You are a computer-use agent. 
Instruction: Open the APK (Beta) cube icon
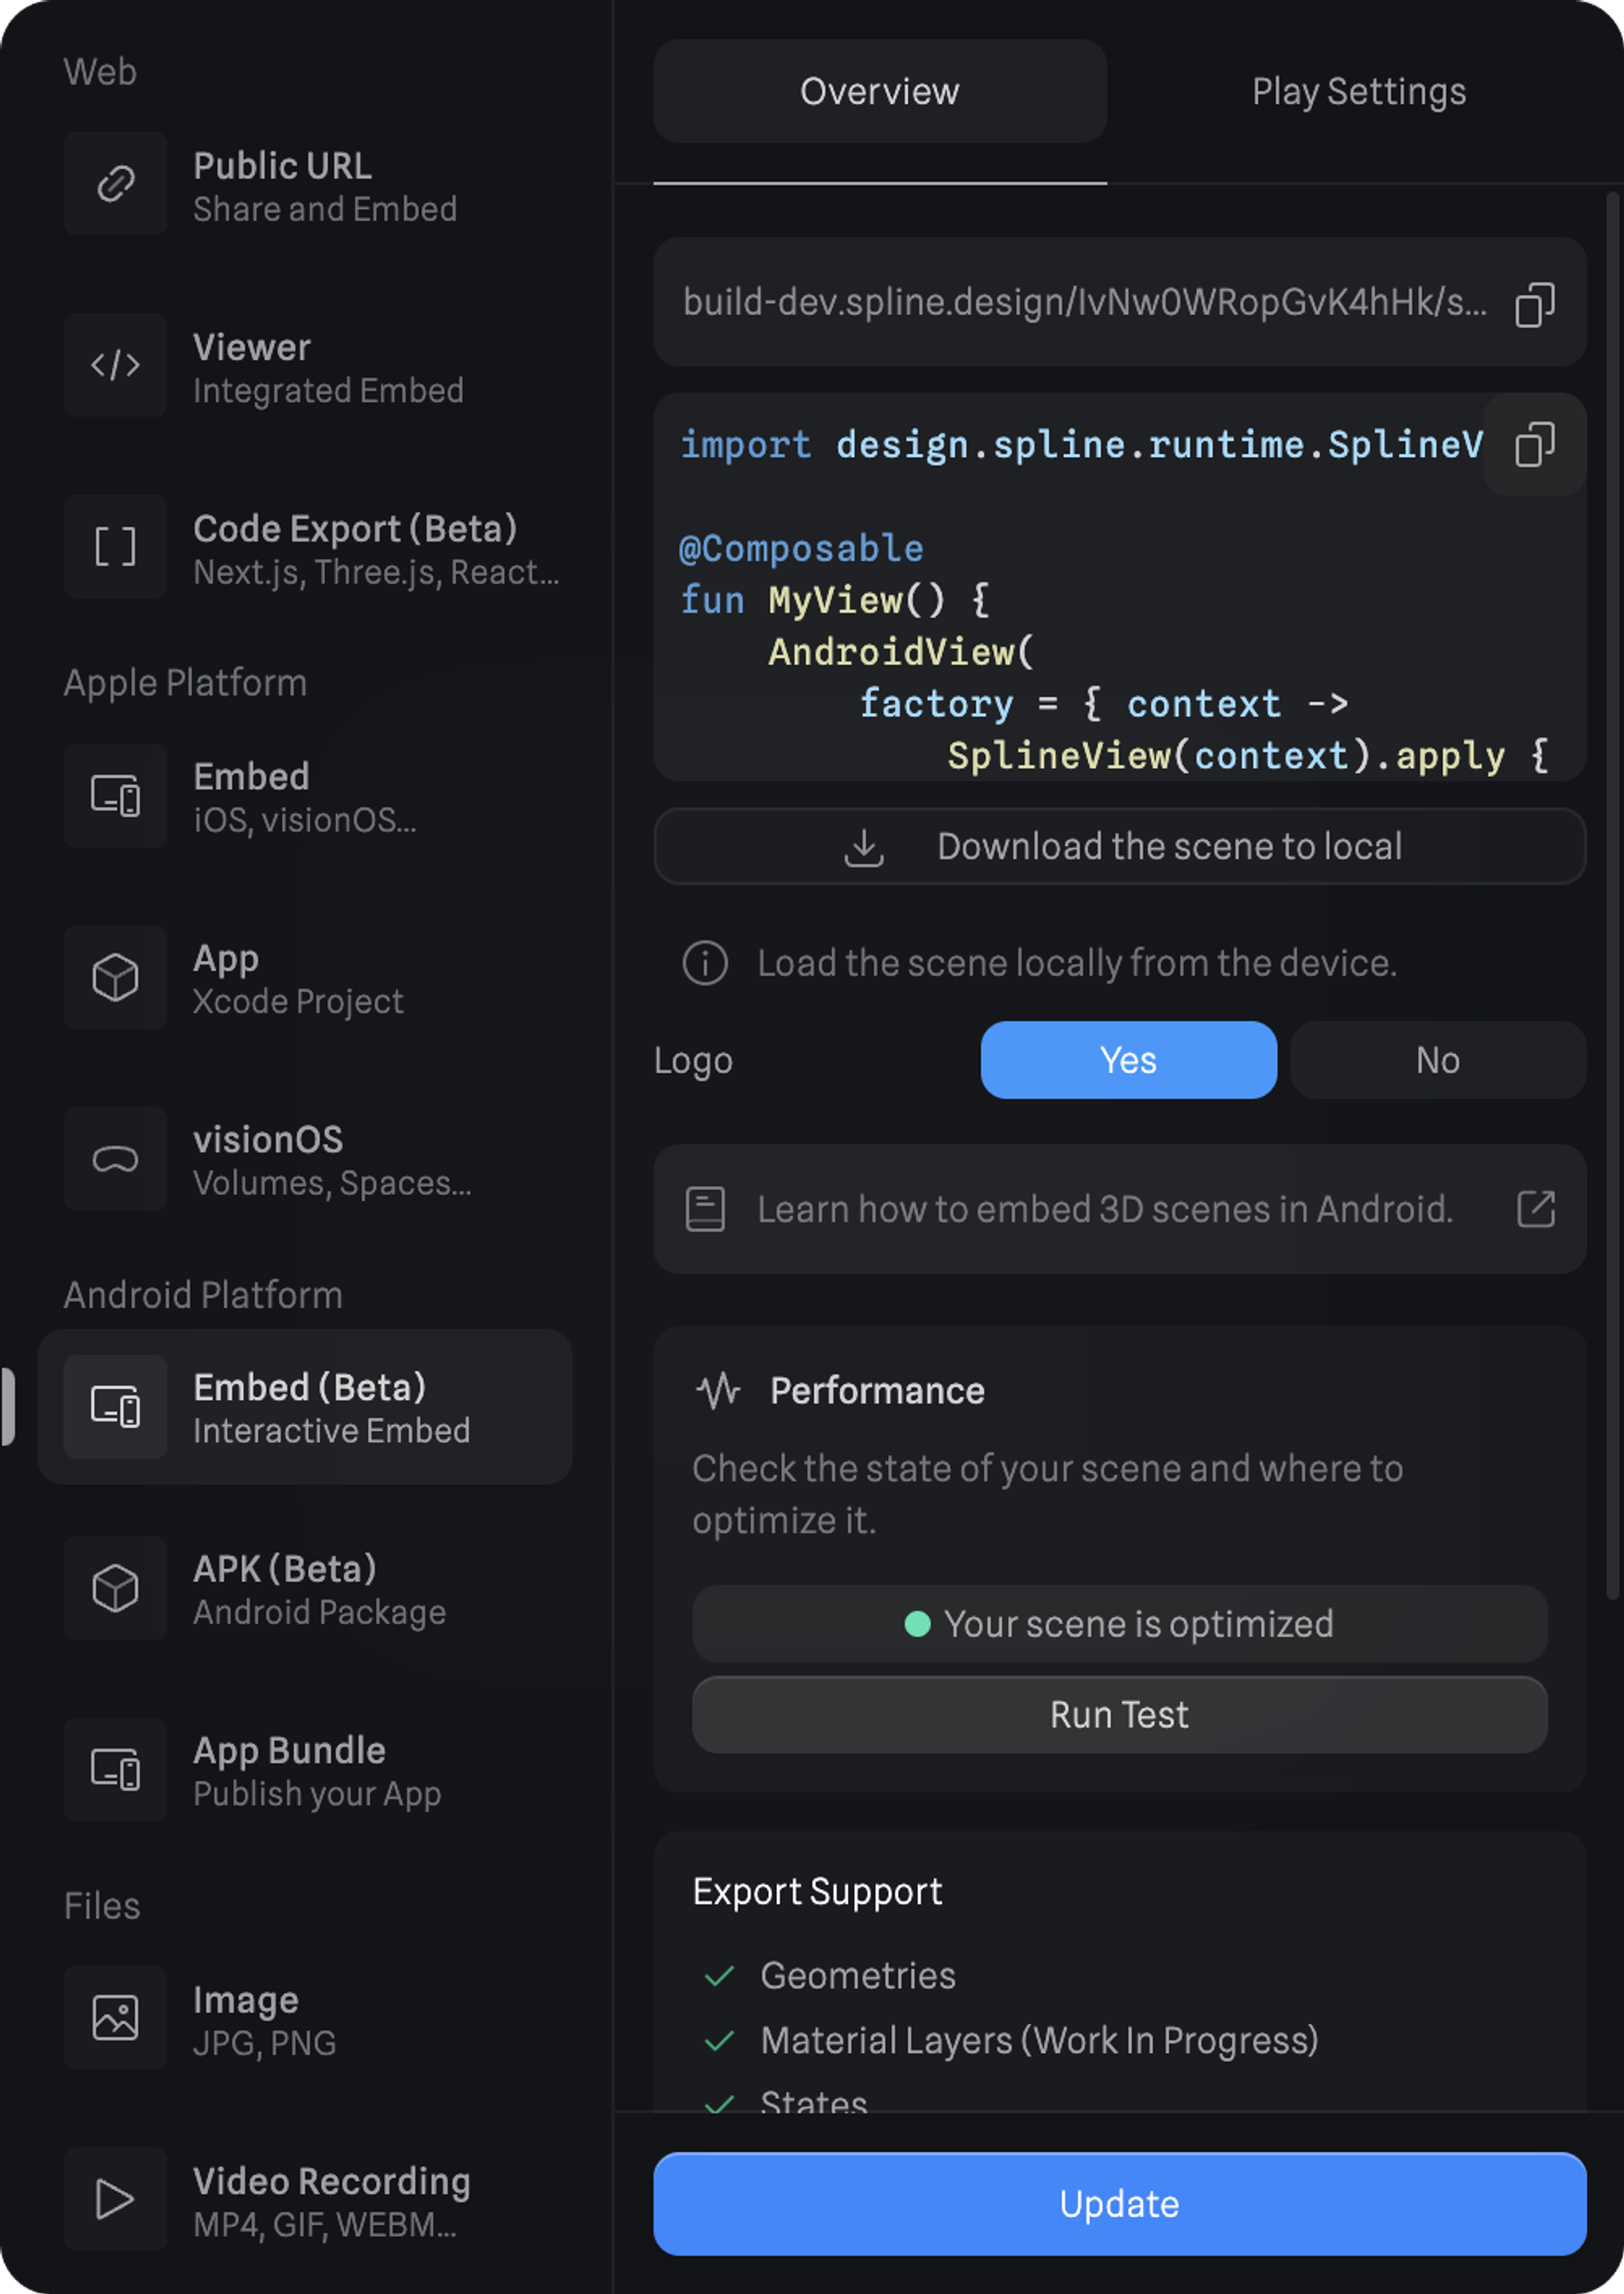coord(115,1589)
